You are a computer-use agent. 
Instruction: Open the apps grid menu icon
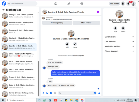(x=123, y=4)
